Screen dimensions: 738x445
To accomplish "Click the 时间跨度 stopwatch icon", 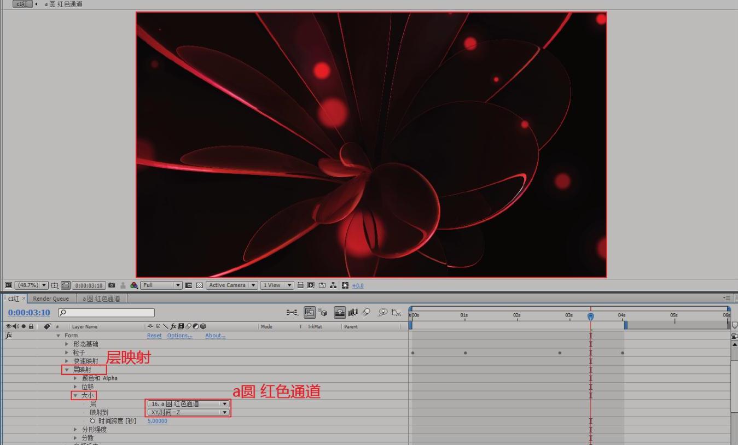I will click(x=92, y=421).
